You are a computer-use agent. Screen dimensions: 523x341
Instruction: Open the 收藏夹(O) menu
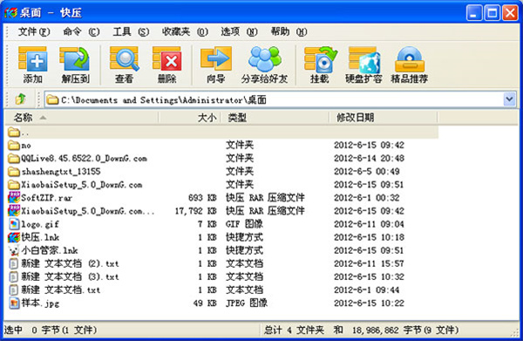tap(185, 31)
